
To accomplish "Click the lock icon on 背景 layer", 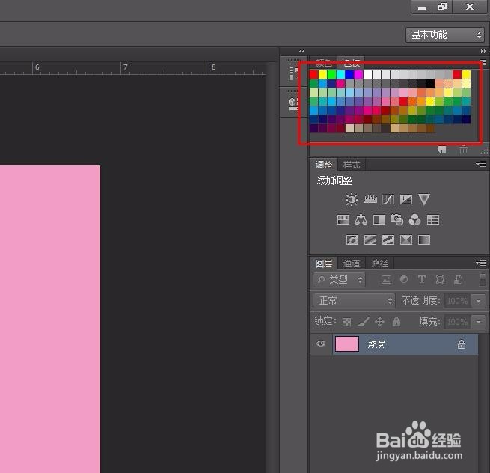I will click(x=462, y=344).
